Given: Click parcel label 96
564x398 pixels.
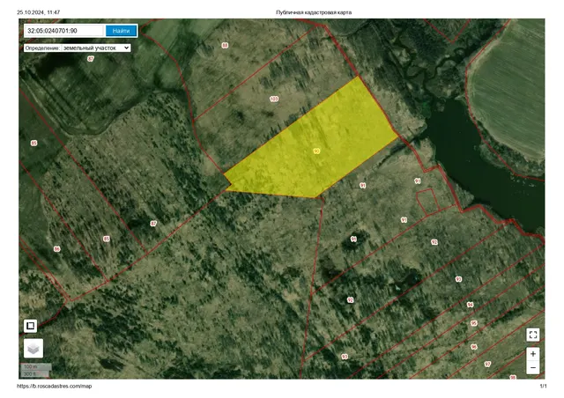Looking at the screenshot, I should 474,347.
